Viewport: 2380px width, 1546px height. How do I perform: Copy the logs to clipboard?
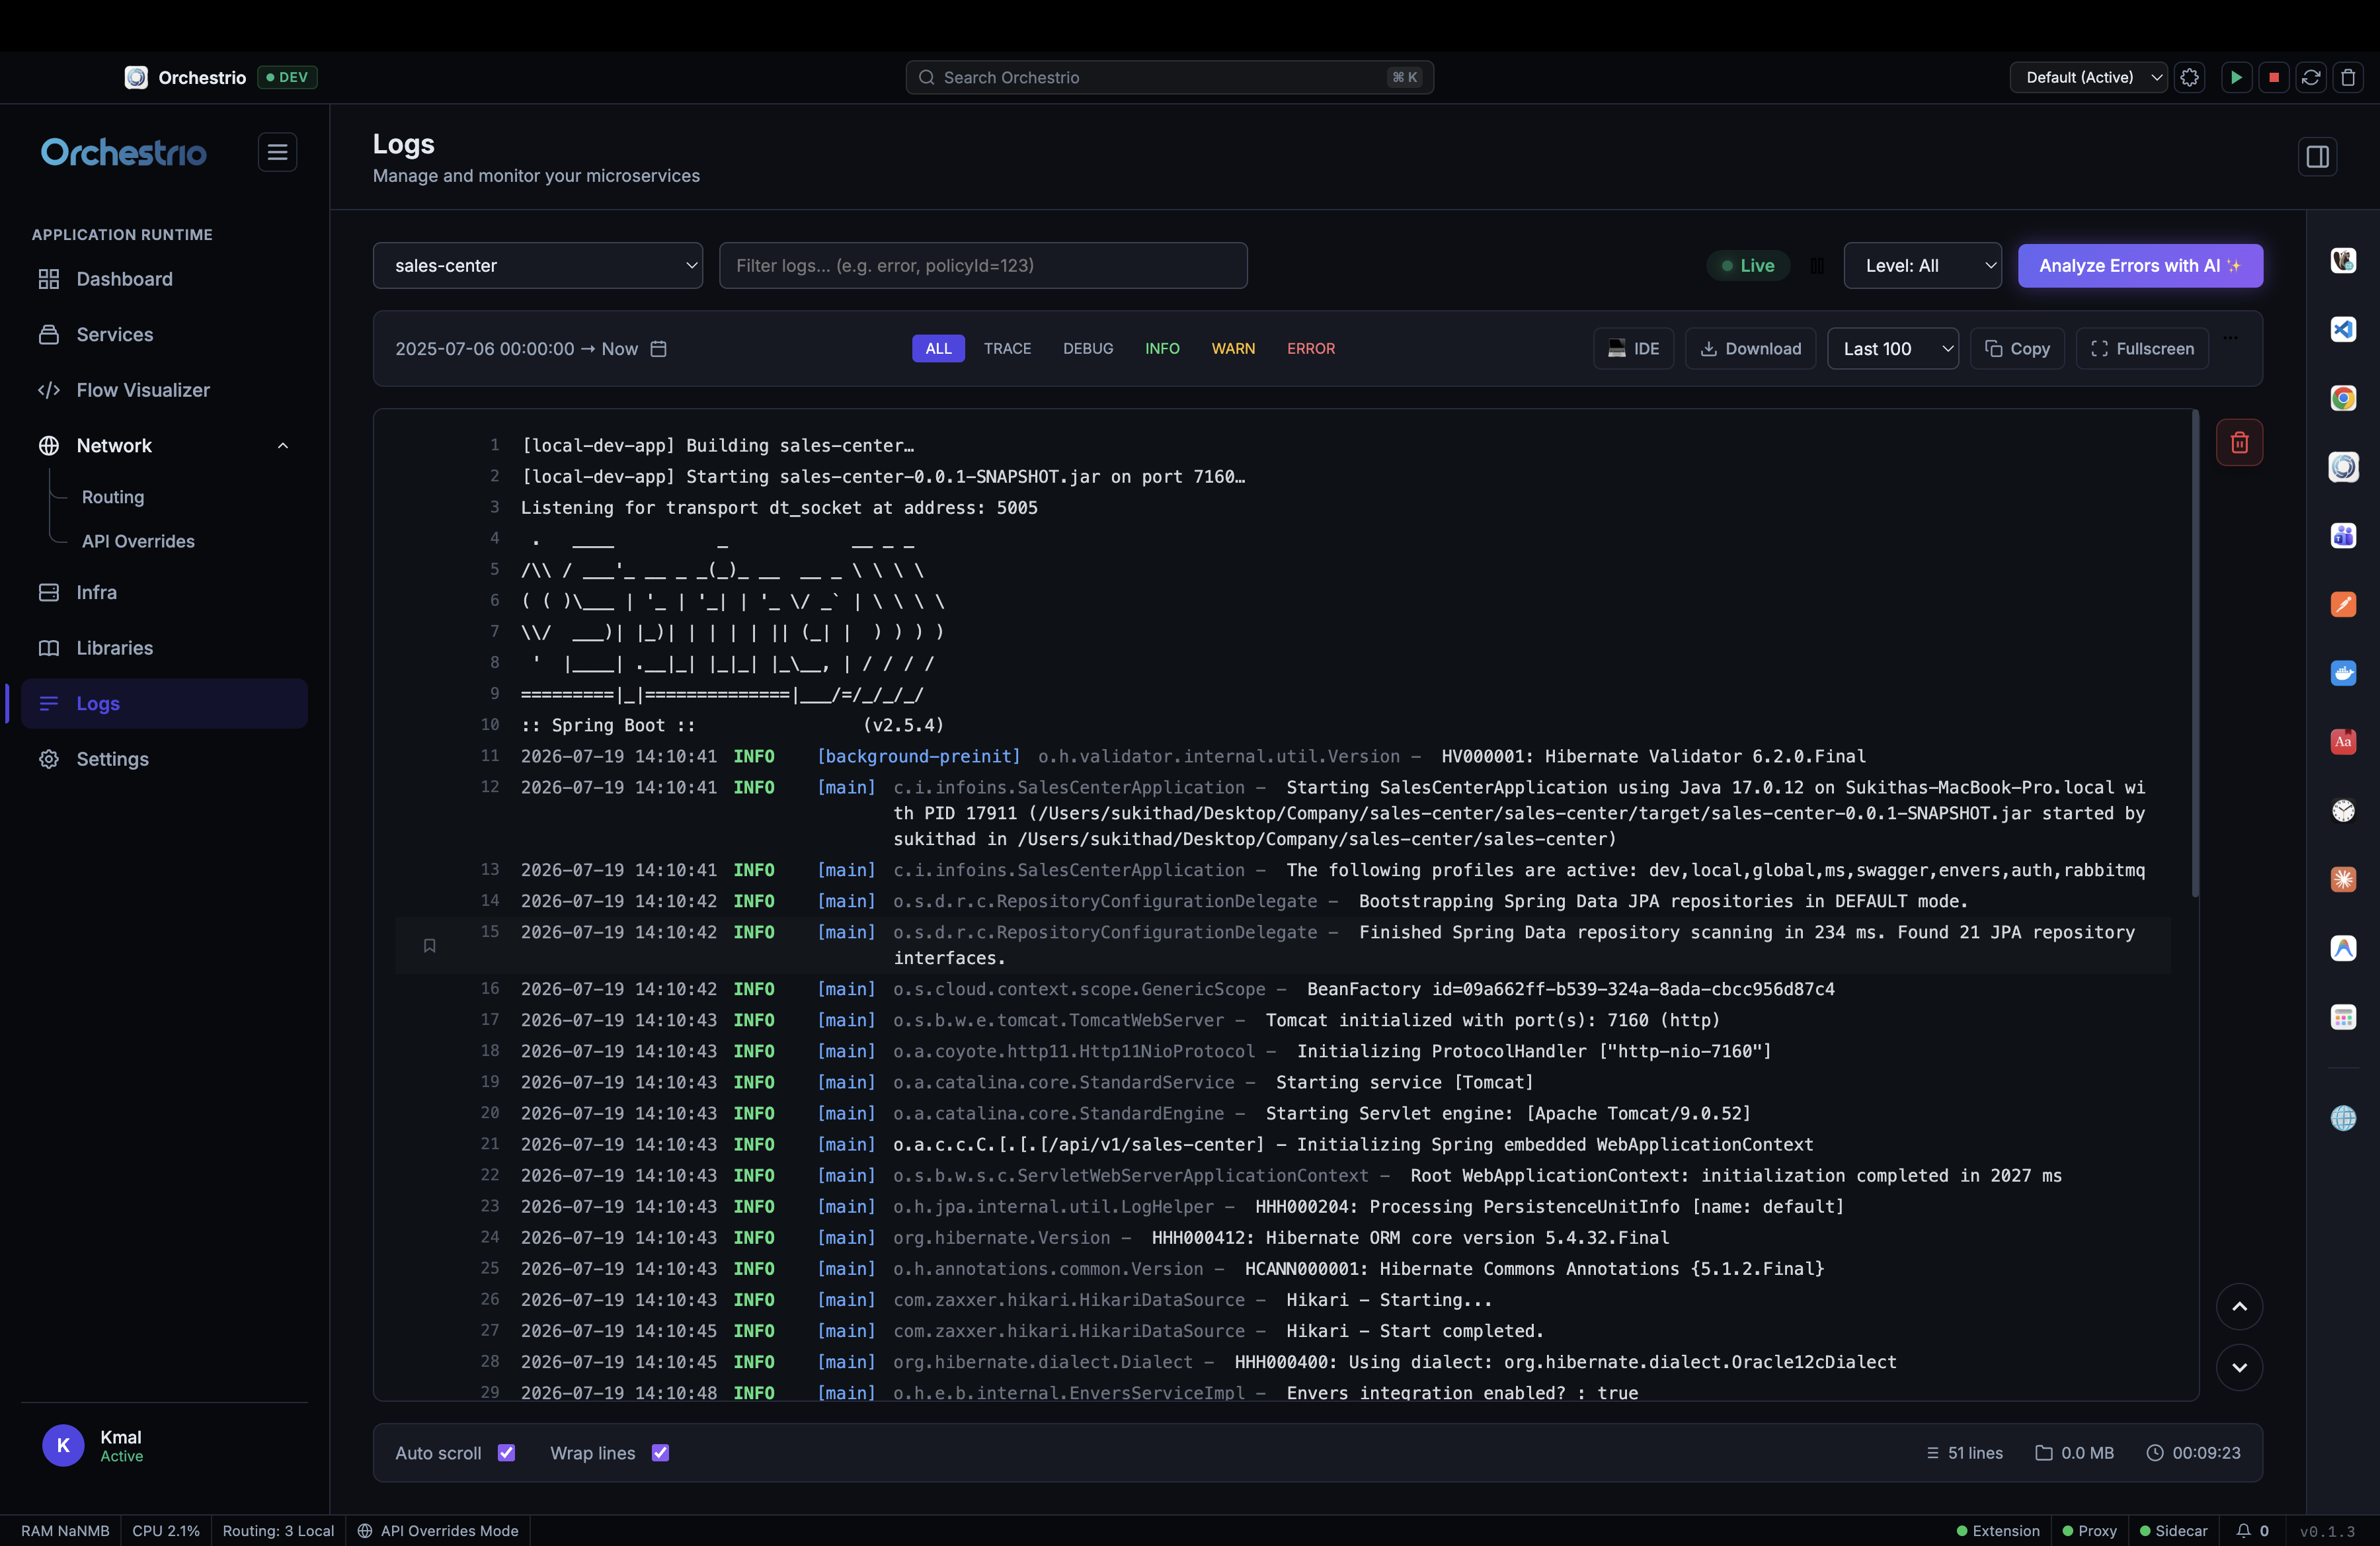click(2017, 349)
